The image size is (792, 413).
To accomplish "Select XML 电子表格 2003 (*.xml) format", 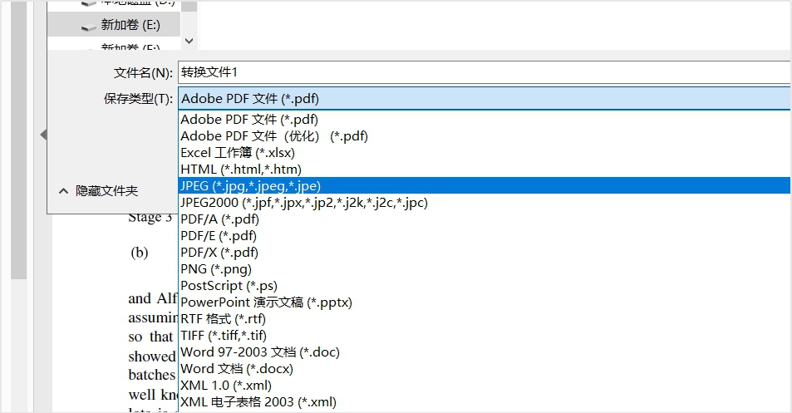I will 485,402.
